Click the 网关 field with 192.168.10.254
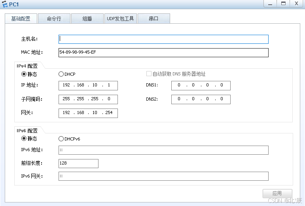The height and width of the screenshot is (206, 305). 88,113
